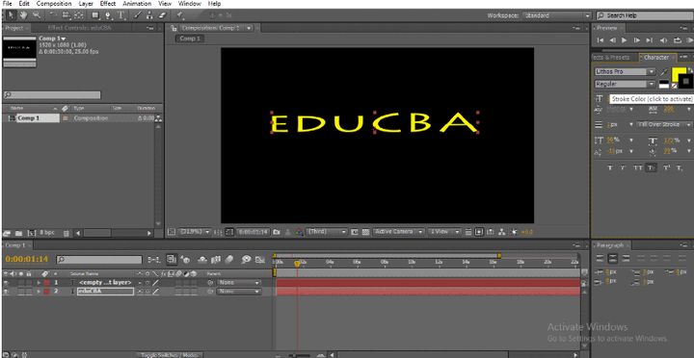The image size is (694, 358).
Task: Select the Rectangle shape tool
Action: [95, 15]
